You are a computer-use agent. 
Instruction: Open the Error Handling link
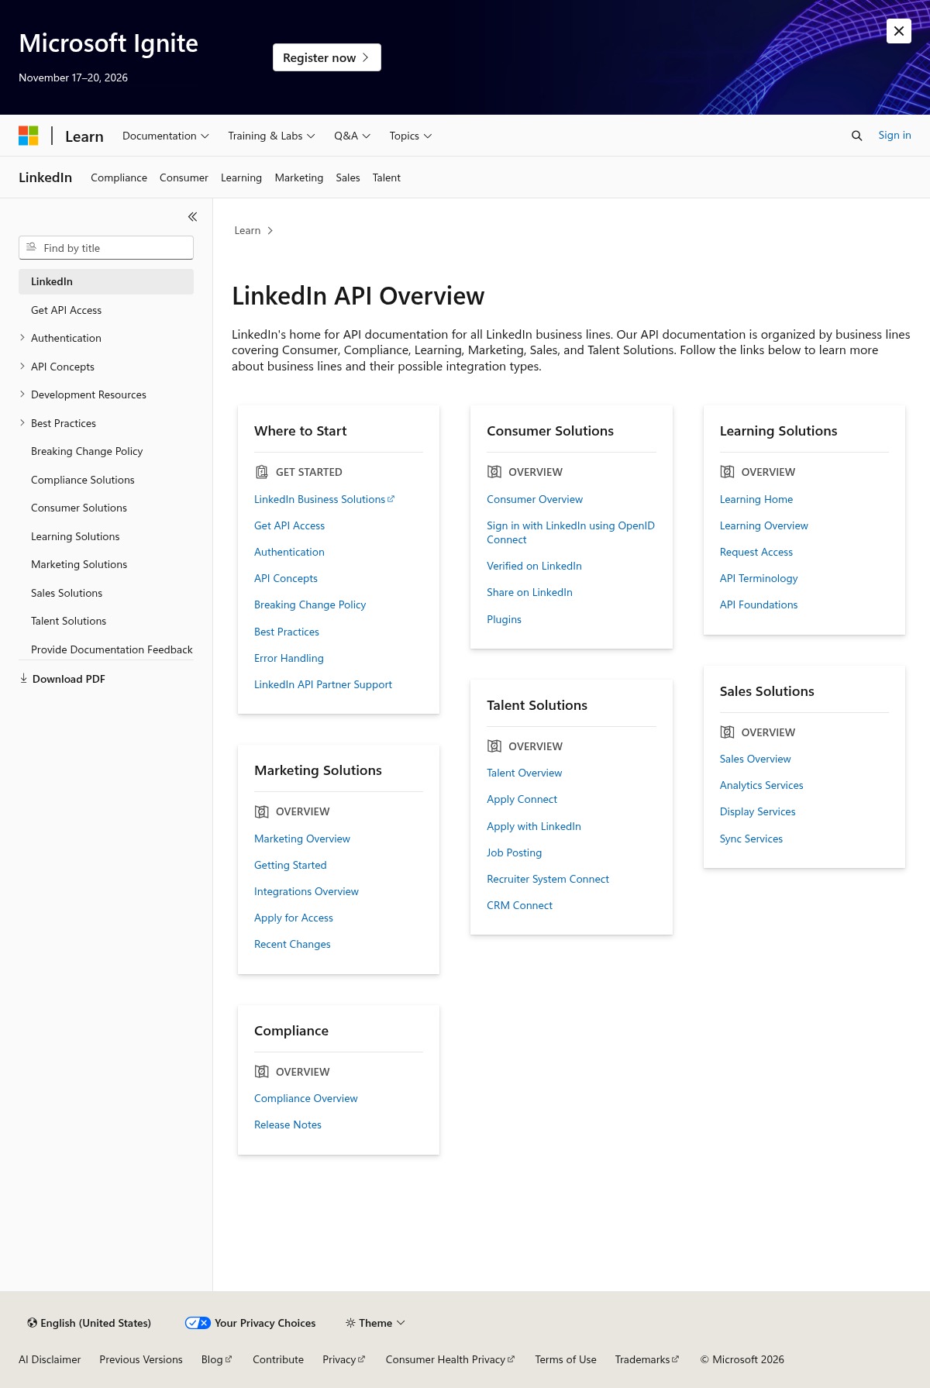289,658
